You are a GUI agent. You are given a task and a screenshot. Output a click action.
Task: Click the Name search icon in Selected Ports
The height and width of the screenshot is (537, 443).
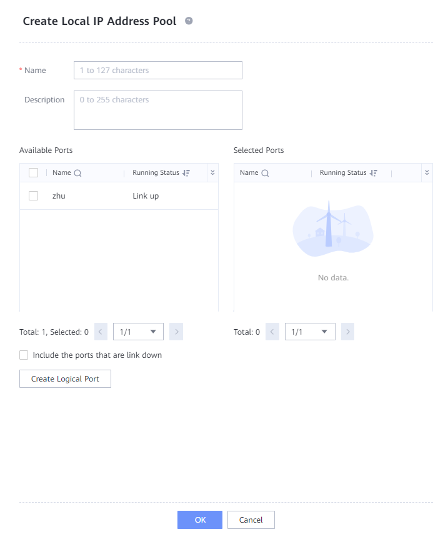[266, 173]
